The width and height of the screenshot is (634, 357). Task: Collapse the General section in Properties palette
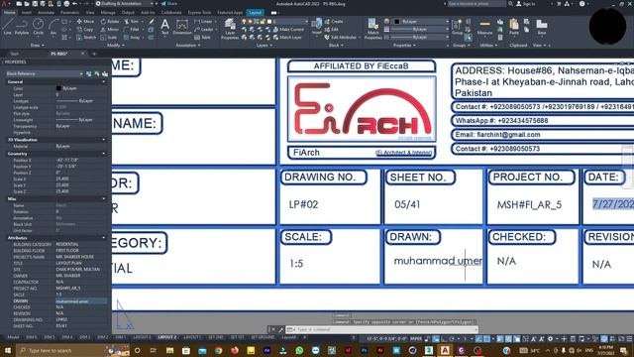pyautogui.click(x=104, y=81)
